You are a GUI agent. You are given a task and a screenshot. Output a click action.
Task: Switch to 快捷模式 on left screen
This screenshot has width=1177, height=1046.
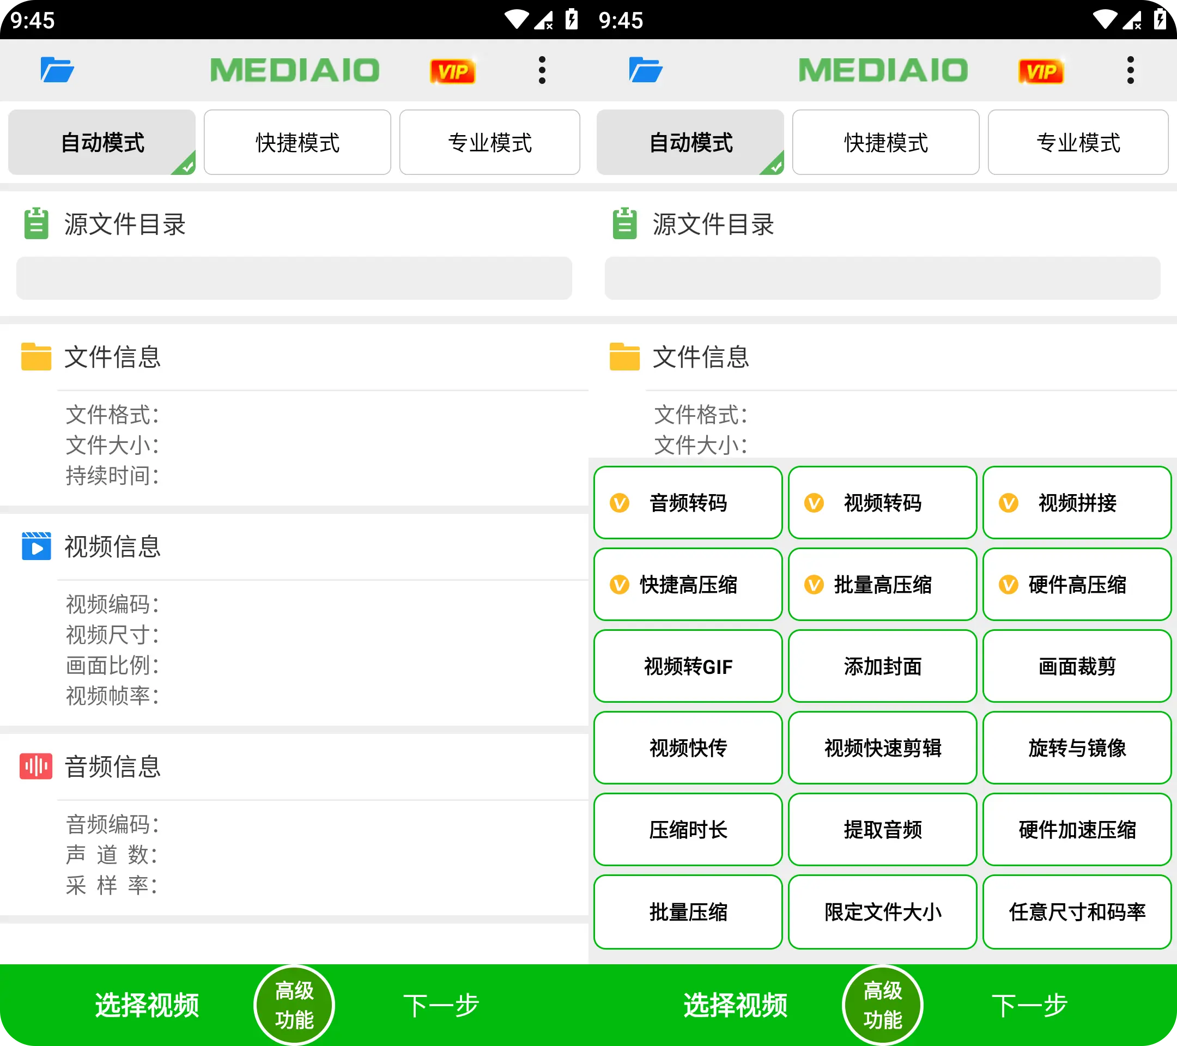coord(297,142)
